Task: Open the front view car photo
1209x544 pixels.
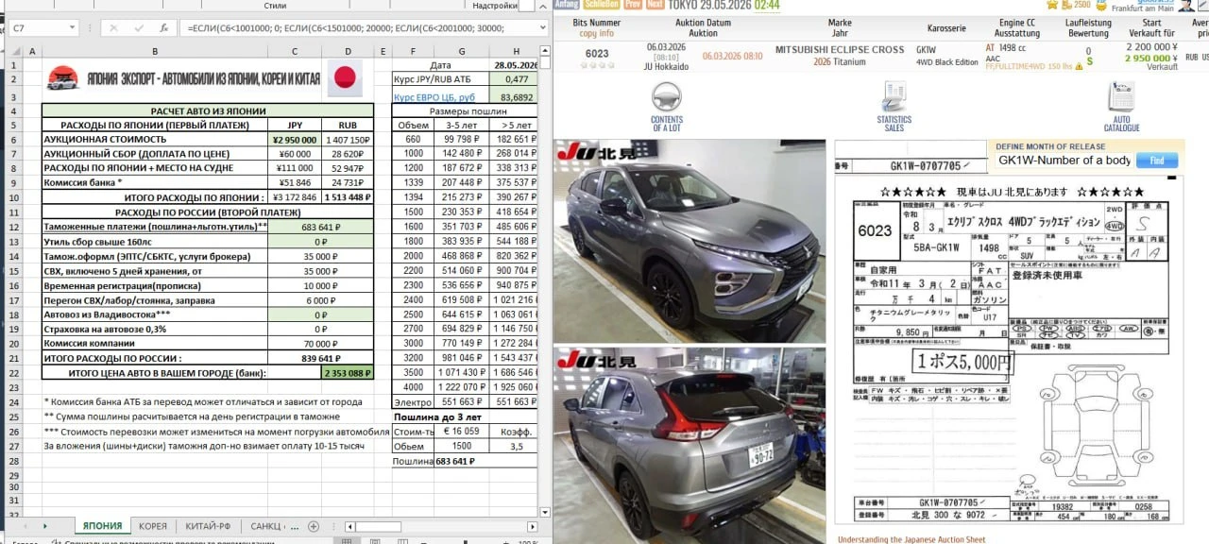Action: (688, 241)
